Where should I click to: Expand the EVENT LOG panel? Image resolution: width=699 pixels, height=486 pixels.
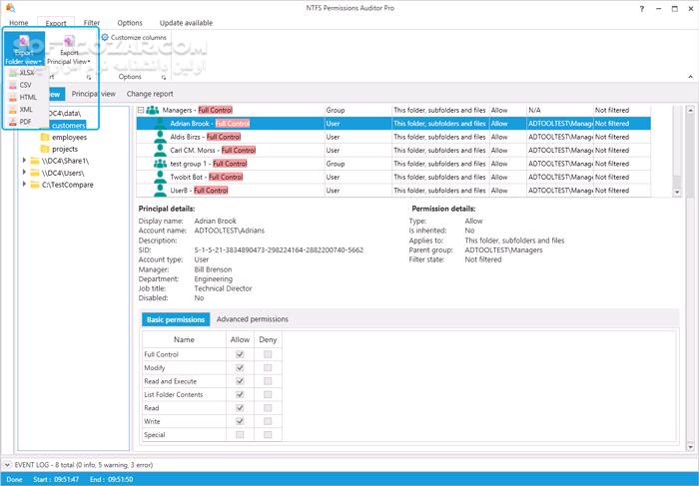(x=7, y=464)
